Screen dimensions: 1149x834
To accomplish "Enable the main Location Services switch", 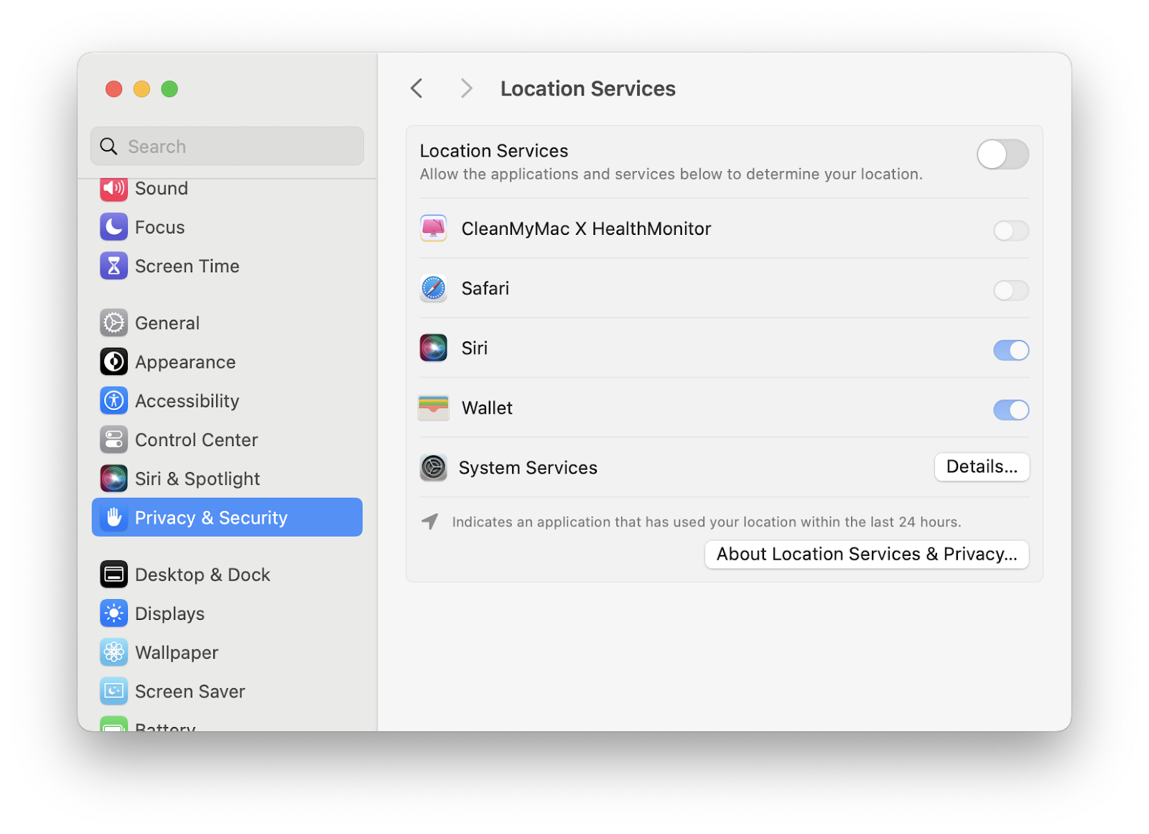I will pyautogui.click(x=1003, y=154).
